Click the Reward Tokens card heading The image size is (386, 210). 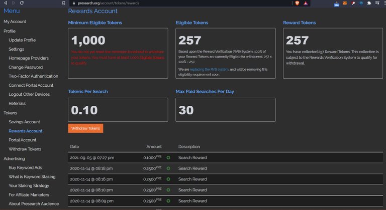pos(300,23)
